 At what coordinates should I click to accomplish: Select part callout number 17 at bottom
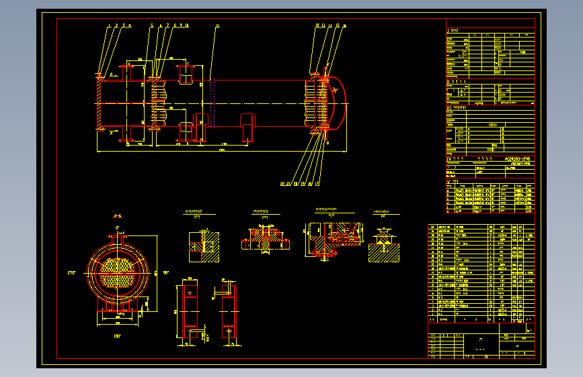click(x=317, y=184)
